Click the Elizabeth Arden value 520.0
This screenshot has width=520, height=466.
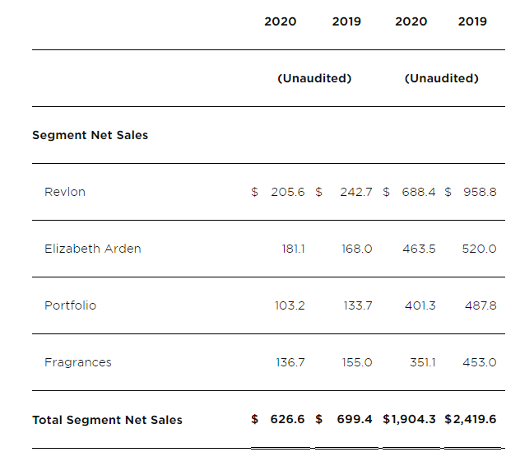(x=479, y=249)
